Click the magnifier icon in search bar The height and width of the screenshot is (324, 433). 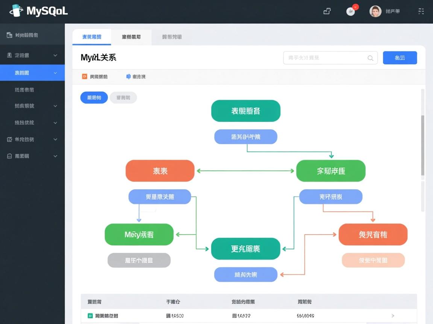[x=370, y=58]
